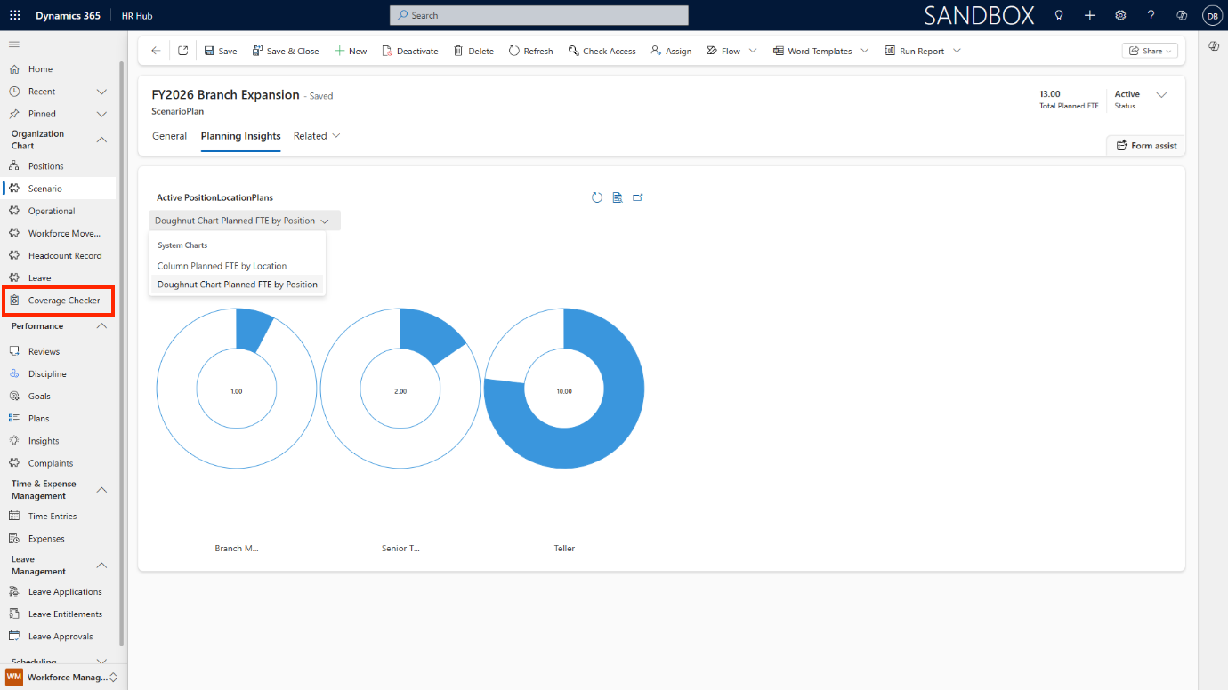Open the app launcher waffle icon
1228x690 pixels.
14,15
